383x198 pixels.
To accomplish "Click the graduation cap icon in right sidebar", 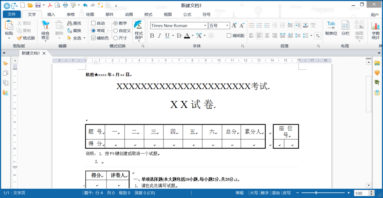I will click(x=377, y=82).
